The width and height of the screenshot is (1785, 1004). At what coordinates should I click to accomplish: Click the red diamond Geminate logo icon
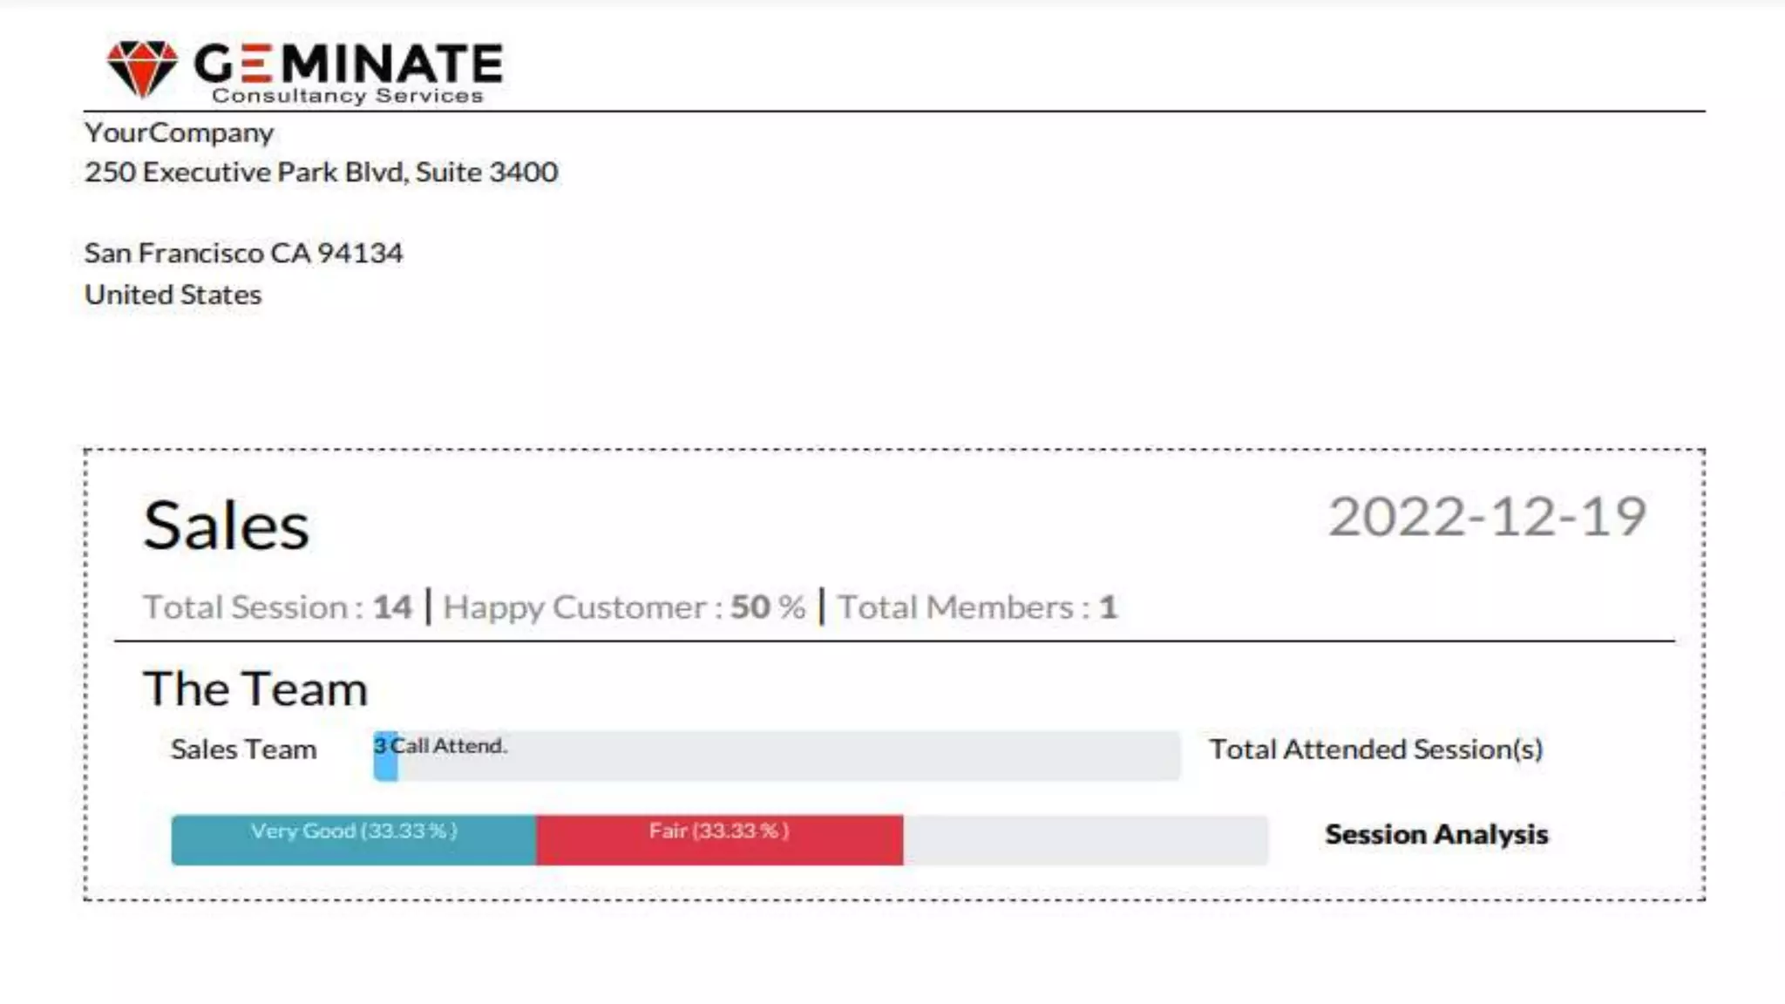(x=141, y=67)
